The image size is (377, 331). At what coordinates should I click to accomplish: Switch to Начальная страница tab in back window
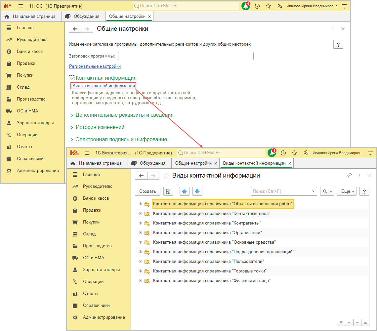(x=31, y=16)
